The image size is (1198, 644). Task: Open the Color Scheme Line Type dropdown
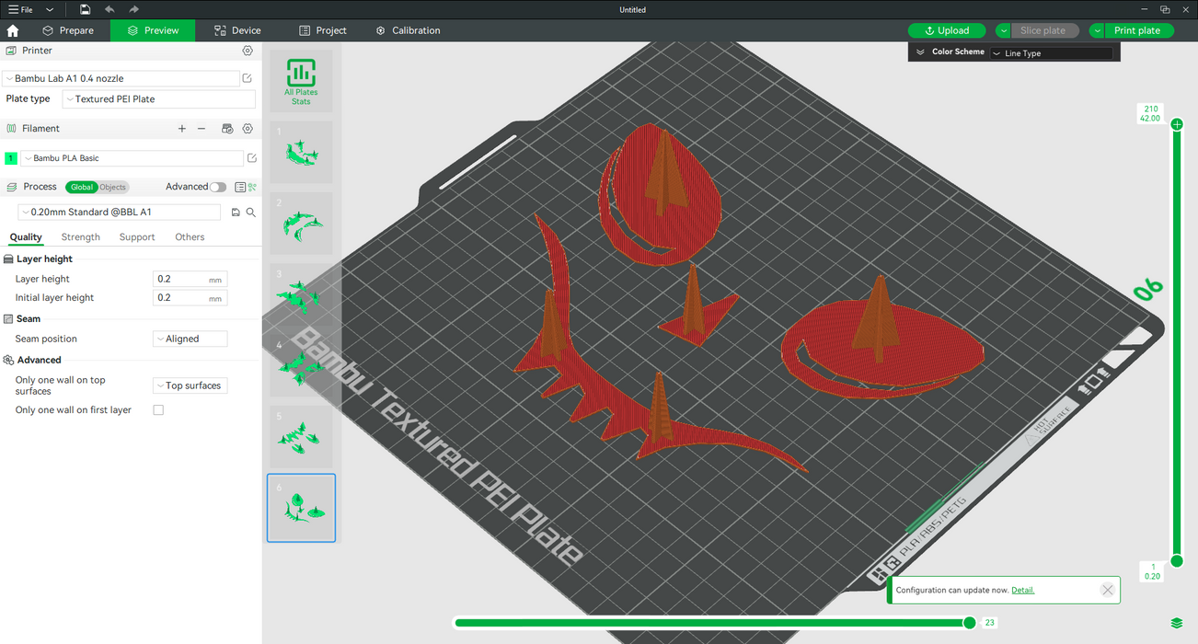[x=1051, y=53]
